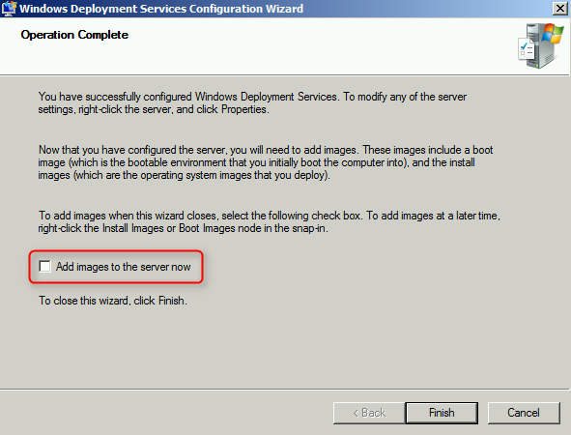Click the Windows flag logo on the server graphic

[x=553, y=34]
